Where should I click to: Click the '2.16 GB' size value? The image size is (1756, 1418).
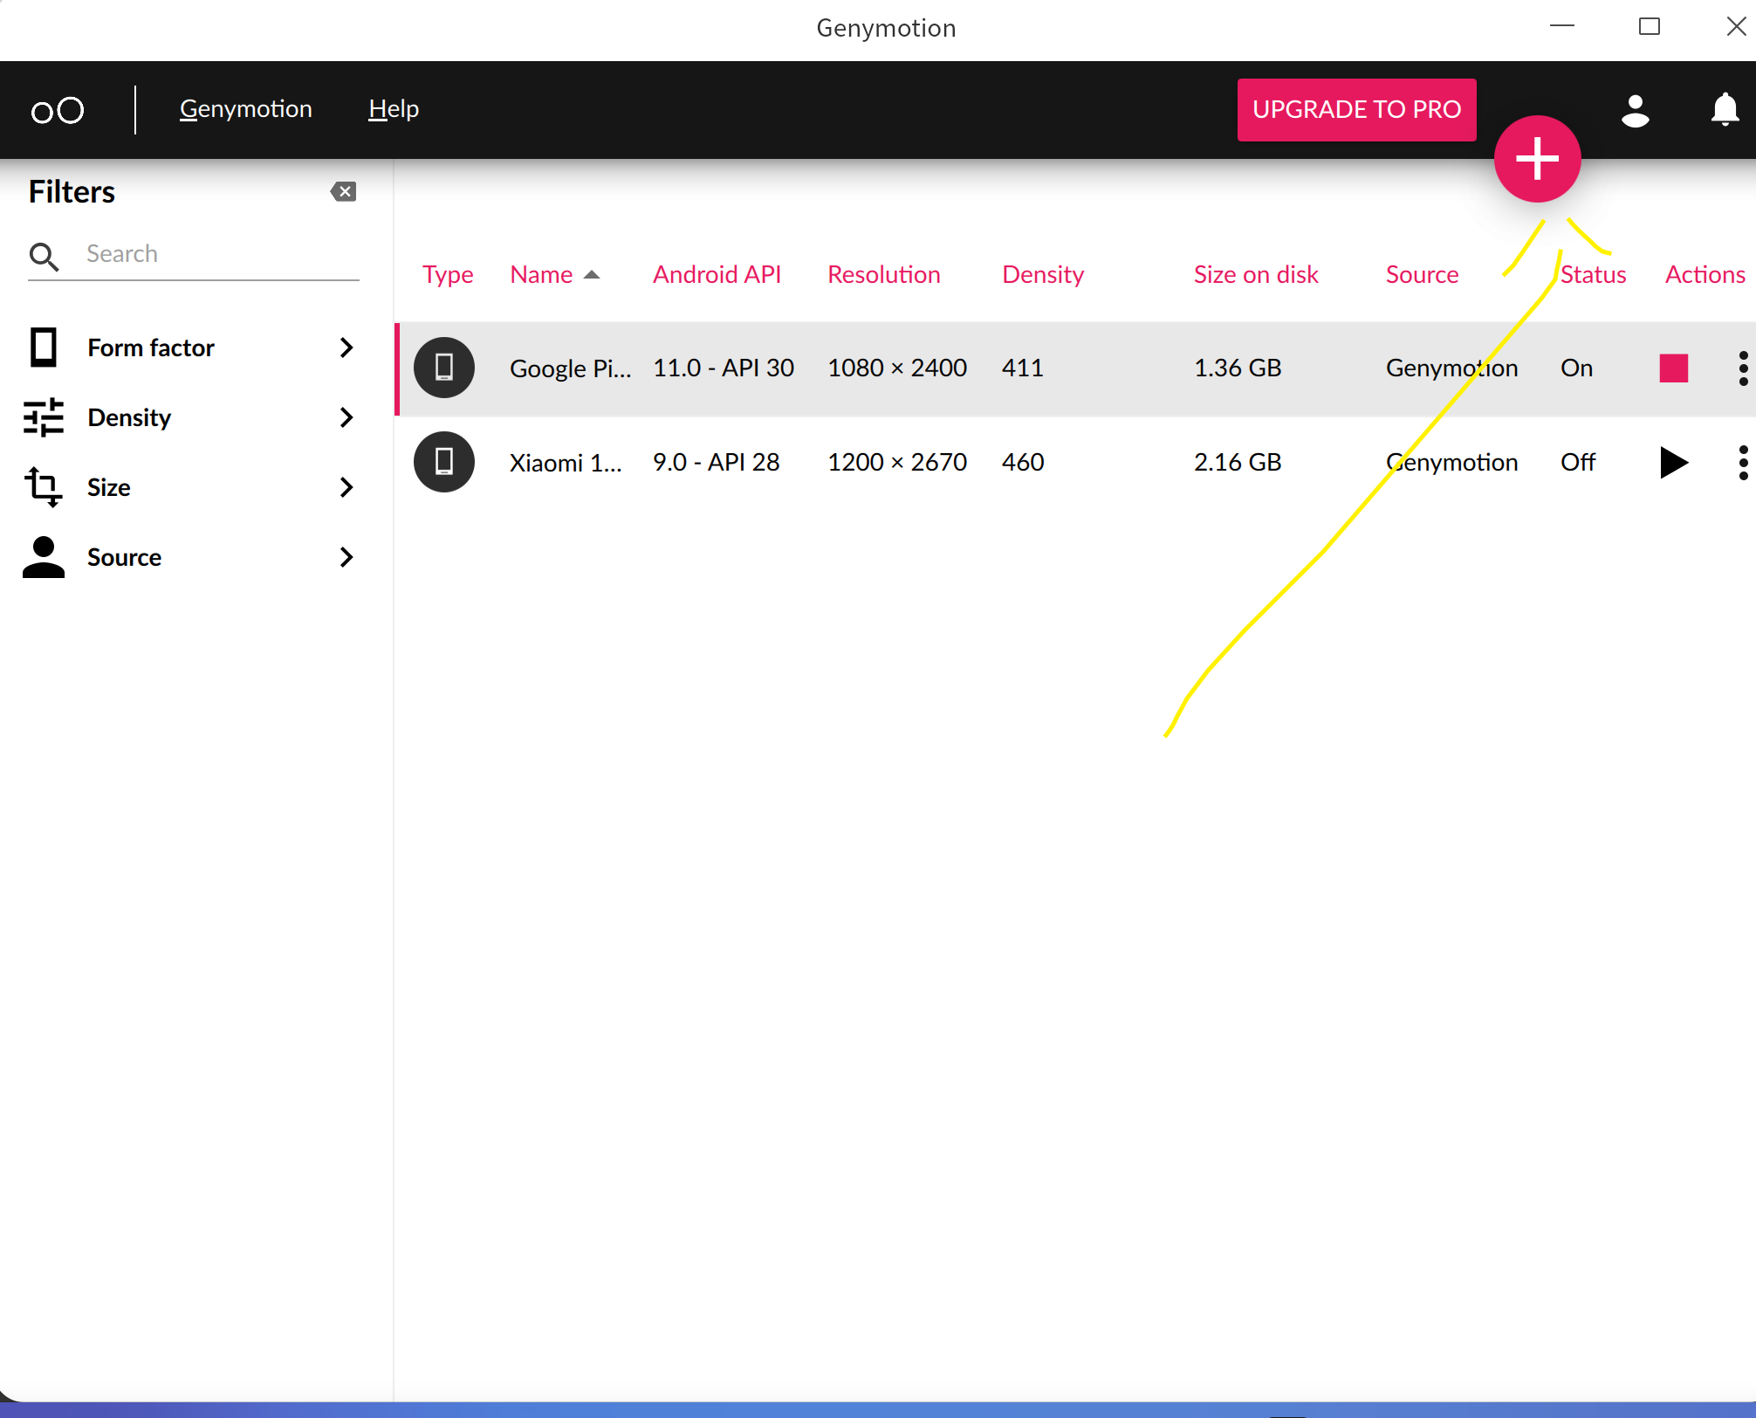pyautogui.click(x=1238, y=462)
